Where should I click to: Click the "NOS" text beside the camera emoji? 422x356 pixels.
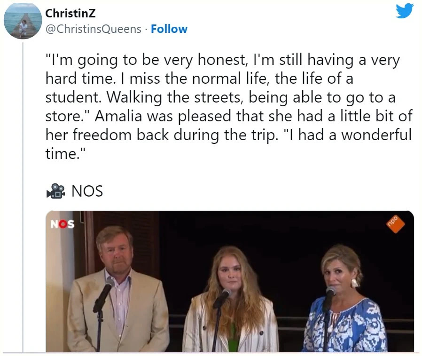[x=87, y=191]
